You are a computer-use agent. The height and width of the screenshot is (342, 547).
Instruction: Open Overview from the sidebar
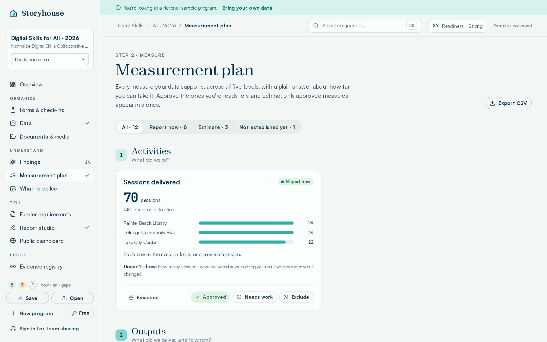click(50, 84)
